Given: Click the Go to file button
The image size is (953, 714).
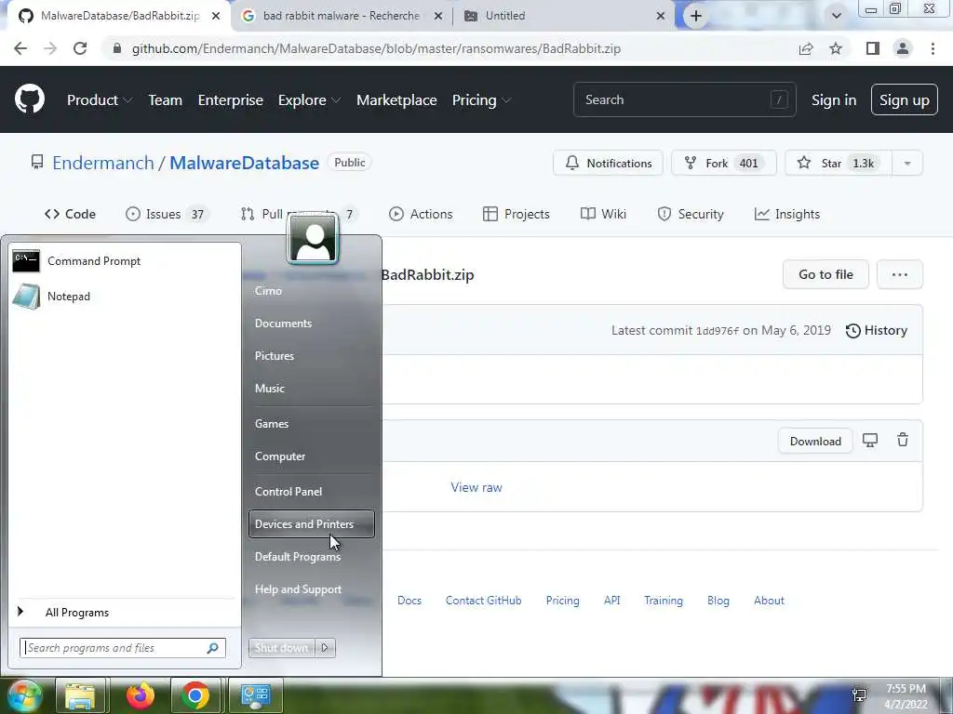Looking at the screenshot, I should (825, 274).
